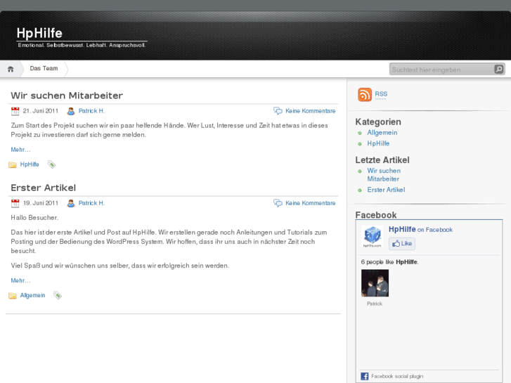Click the date text 21. Juni 2011
The width and height of the screenshot is (511, 383).
click(40, 111)
